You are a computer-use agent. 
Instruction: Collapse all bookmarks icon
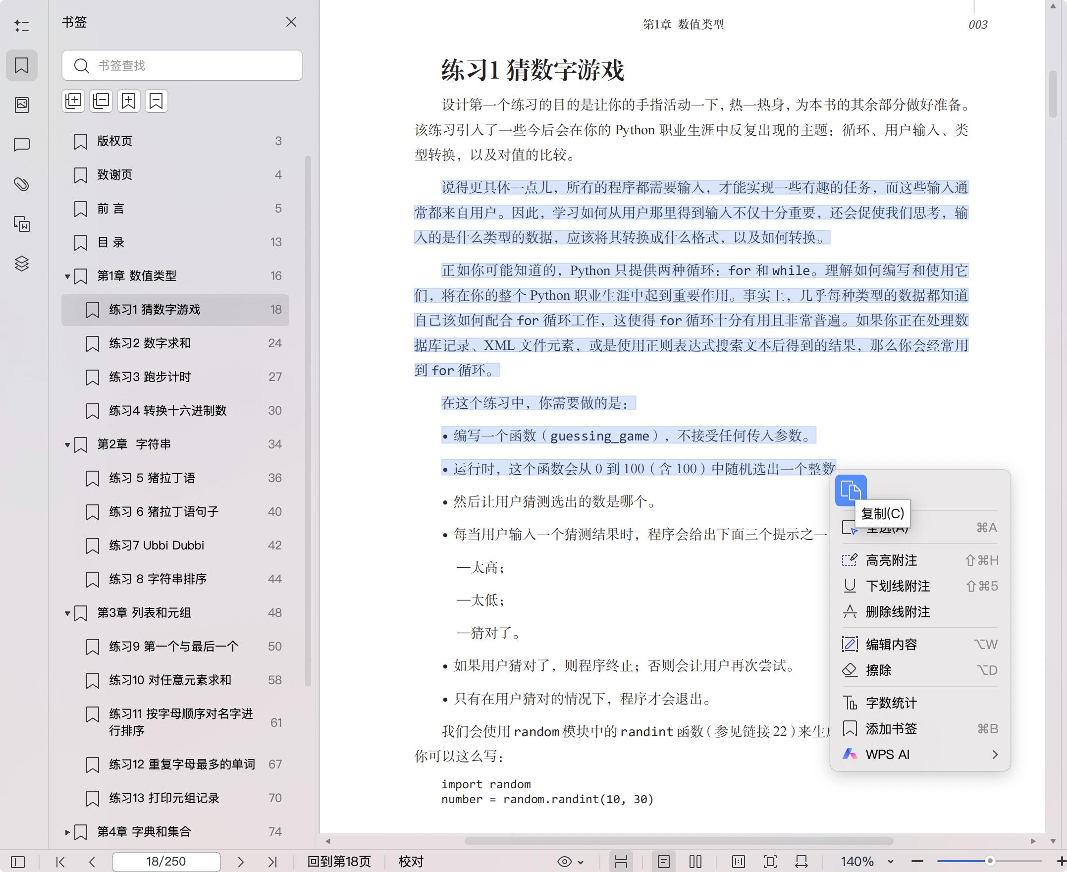click(x=102, y=101)
